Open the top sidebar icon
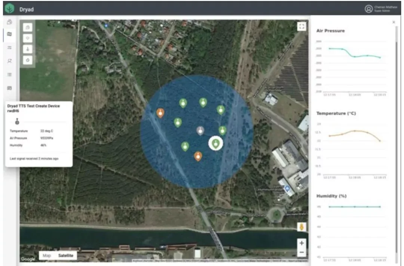 (x=10, y=22)
